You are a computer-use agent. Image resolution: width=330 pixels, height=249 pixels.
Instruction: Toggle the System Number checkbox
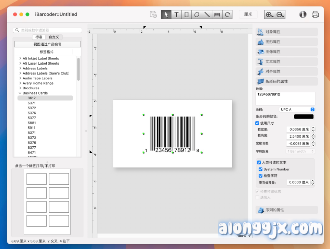(x=261, y=169)
